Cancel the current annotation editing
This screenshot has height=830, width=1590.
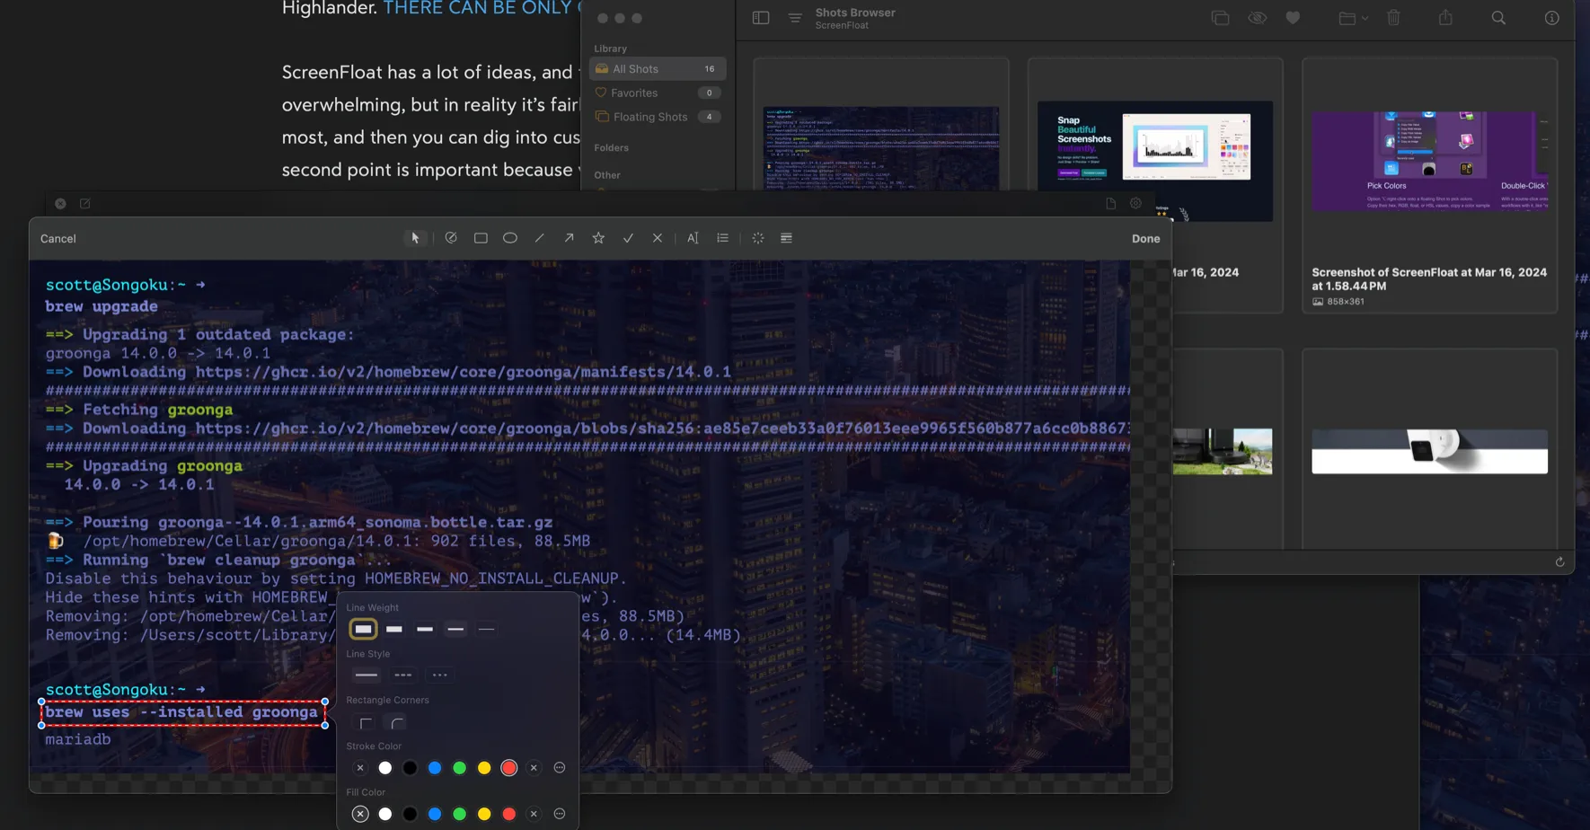click(x=57, y=238)
